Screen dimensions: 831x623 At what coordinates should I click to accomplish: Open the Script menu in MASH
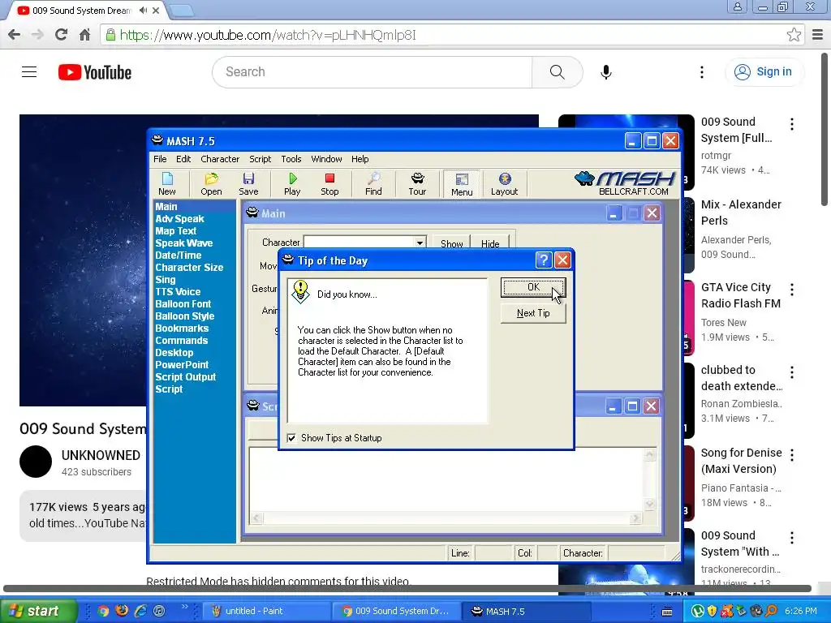pos(260,159)
